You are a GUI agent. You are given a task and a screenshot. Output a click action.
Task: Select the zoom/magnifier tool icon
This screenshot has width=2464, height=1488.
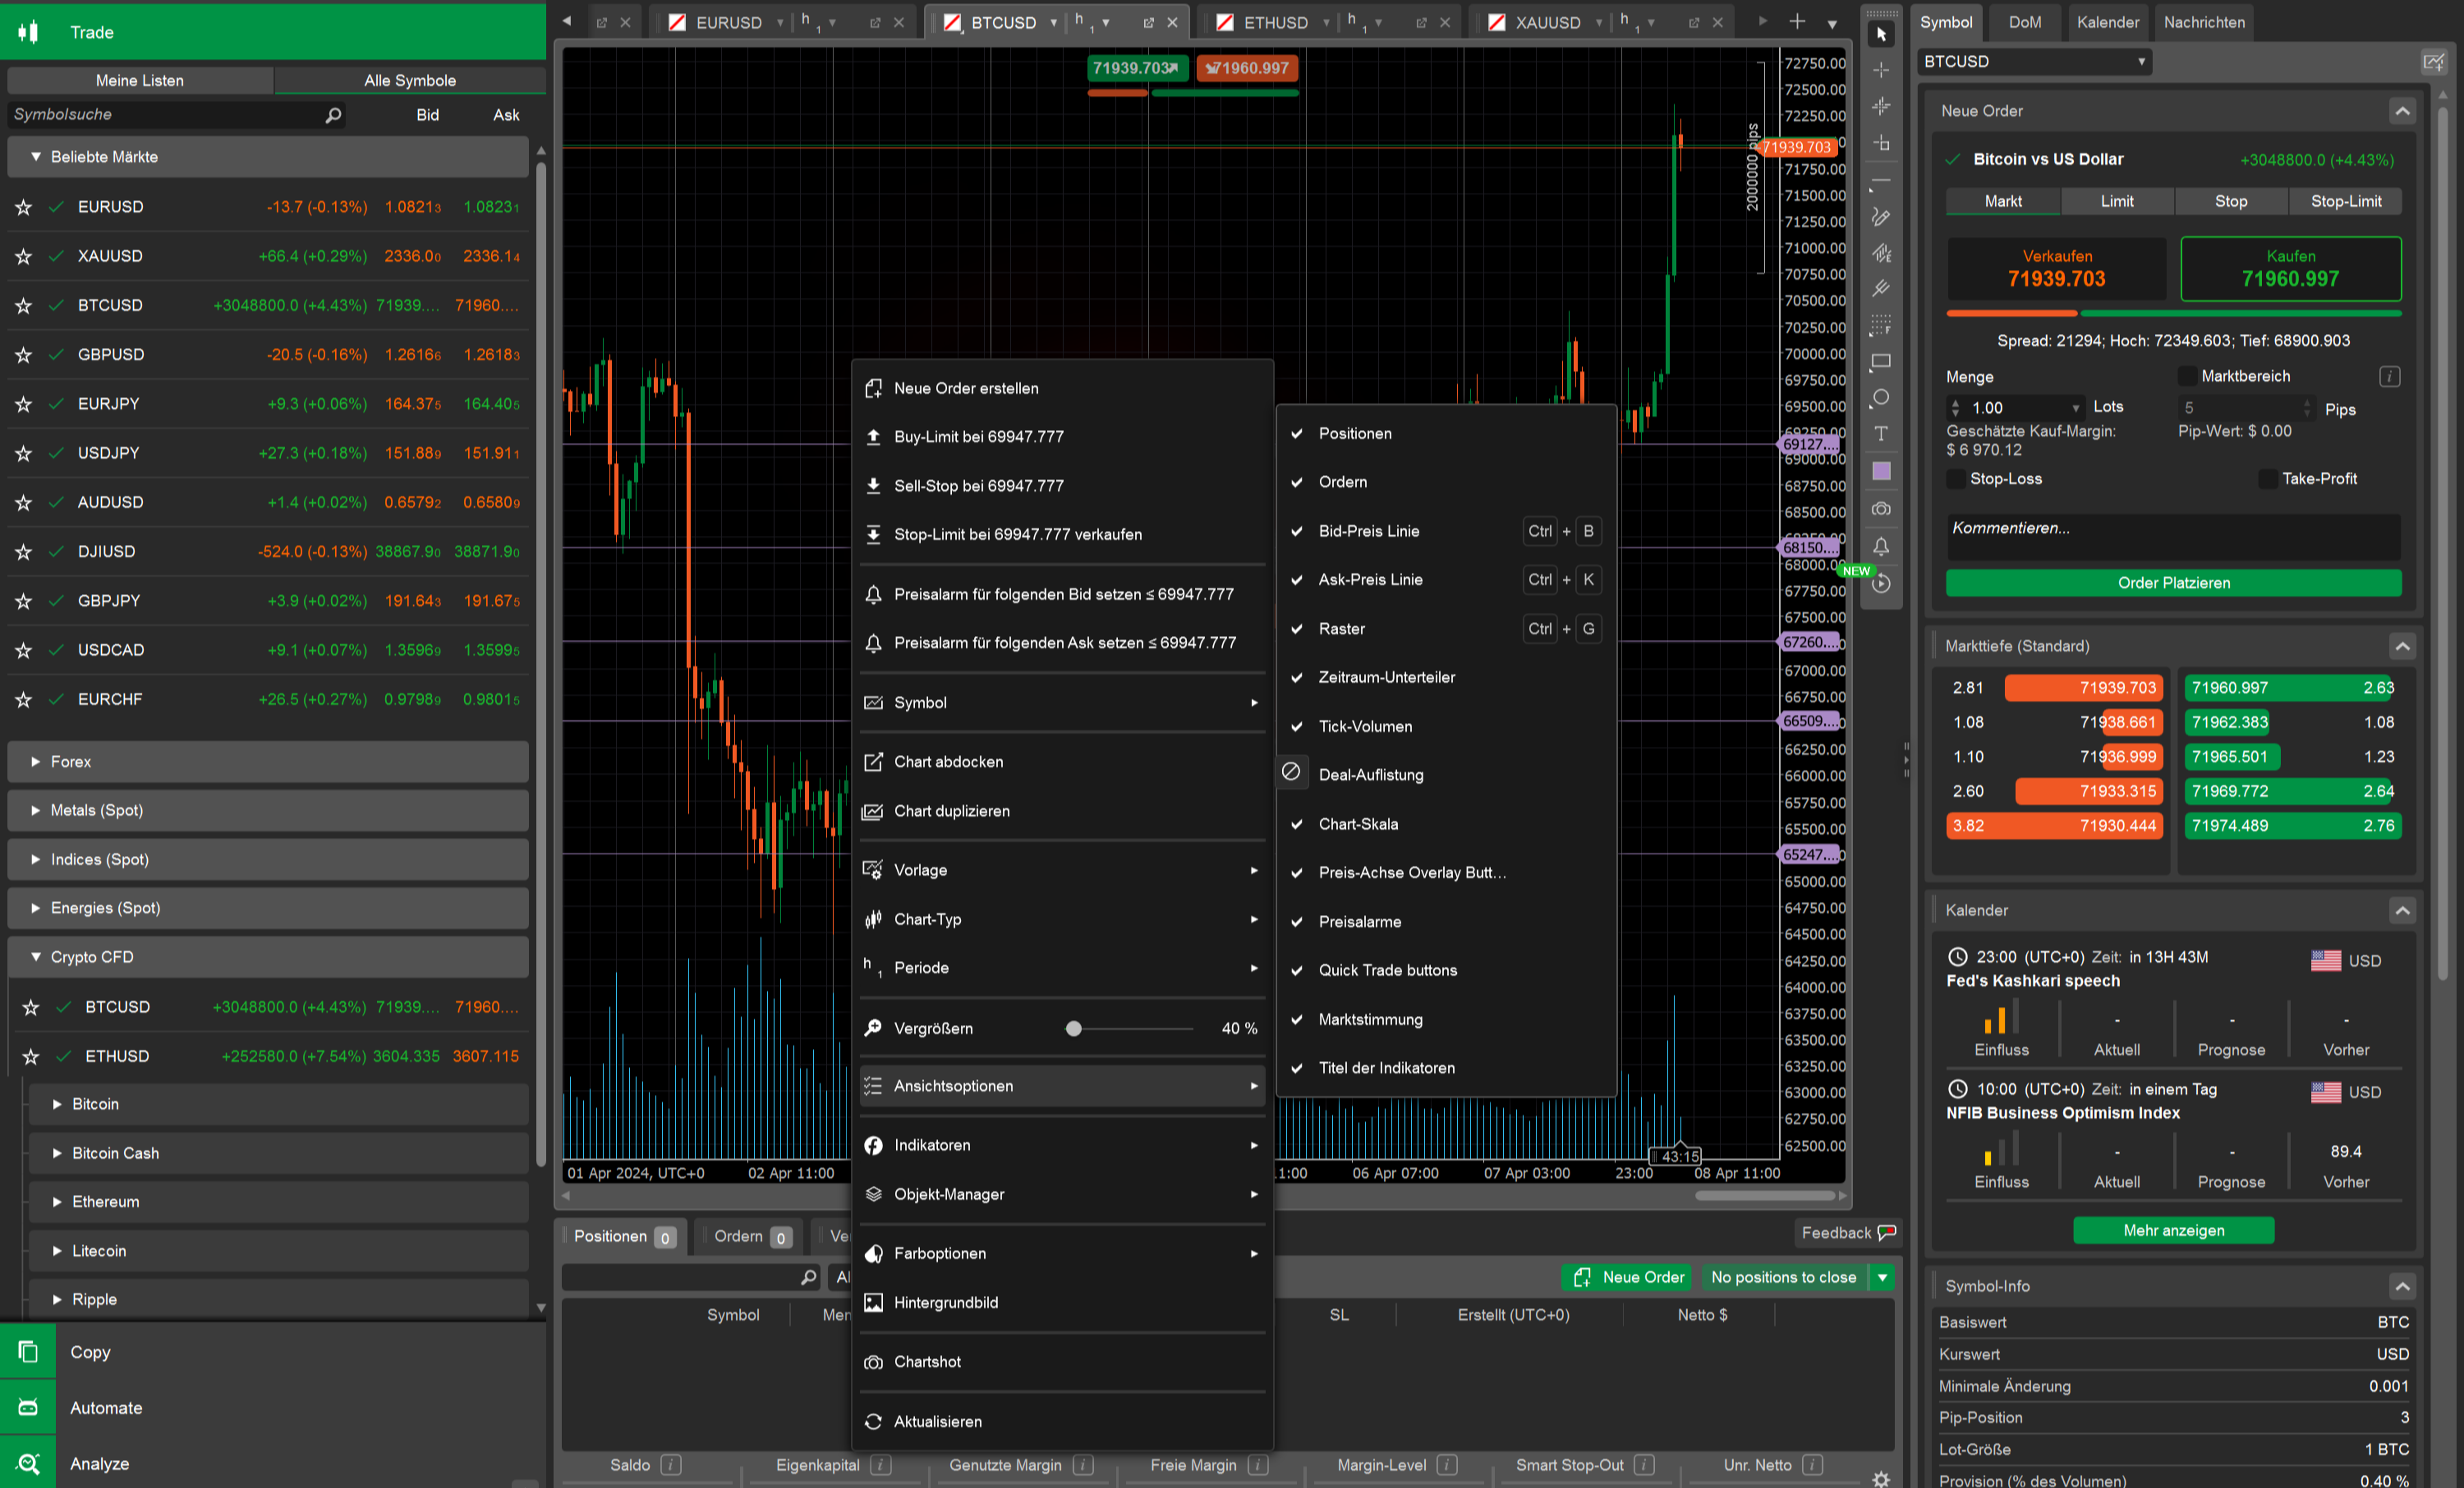pyautogui.click(x=871, y=1028)
